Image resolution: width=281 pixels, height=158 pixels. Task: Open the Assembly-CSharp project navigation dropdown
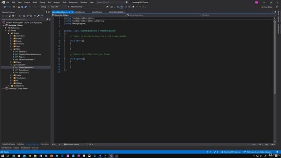pos(89,15)
